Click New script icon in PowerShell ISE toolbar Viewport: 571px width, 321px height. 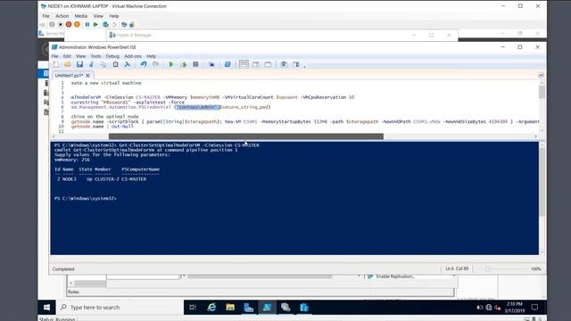56,64
